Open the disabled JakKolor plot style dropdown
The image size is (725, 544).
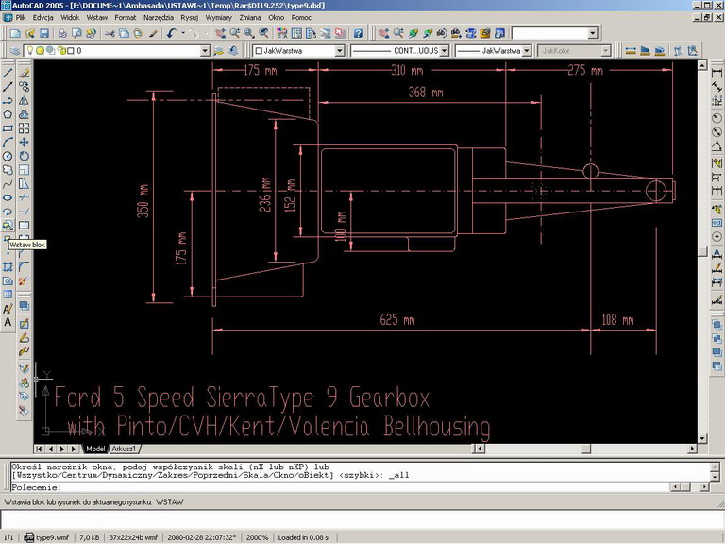606,51
